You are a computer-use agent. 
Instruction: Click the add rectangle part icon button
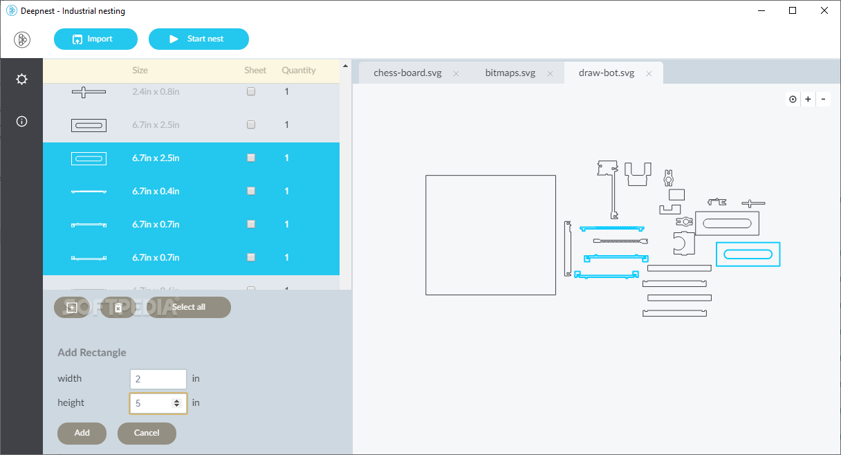pos(72,307)
